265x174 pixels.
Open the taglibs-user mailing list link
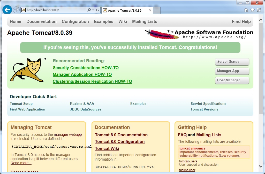[x=187, y=170]
